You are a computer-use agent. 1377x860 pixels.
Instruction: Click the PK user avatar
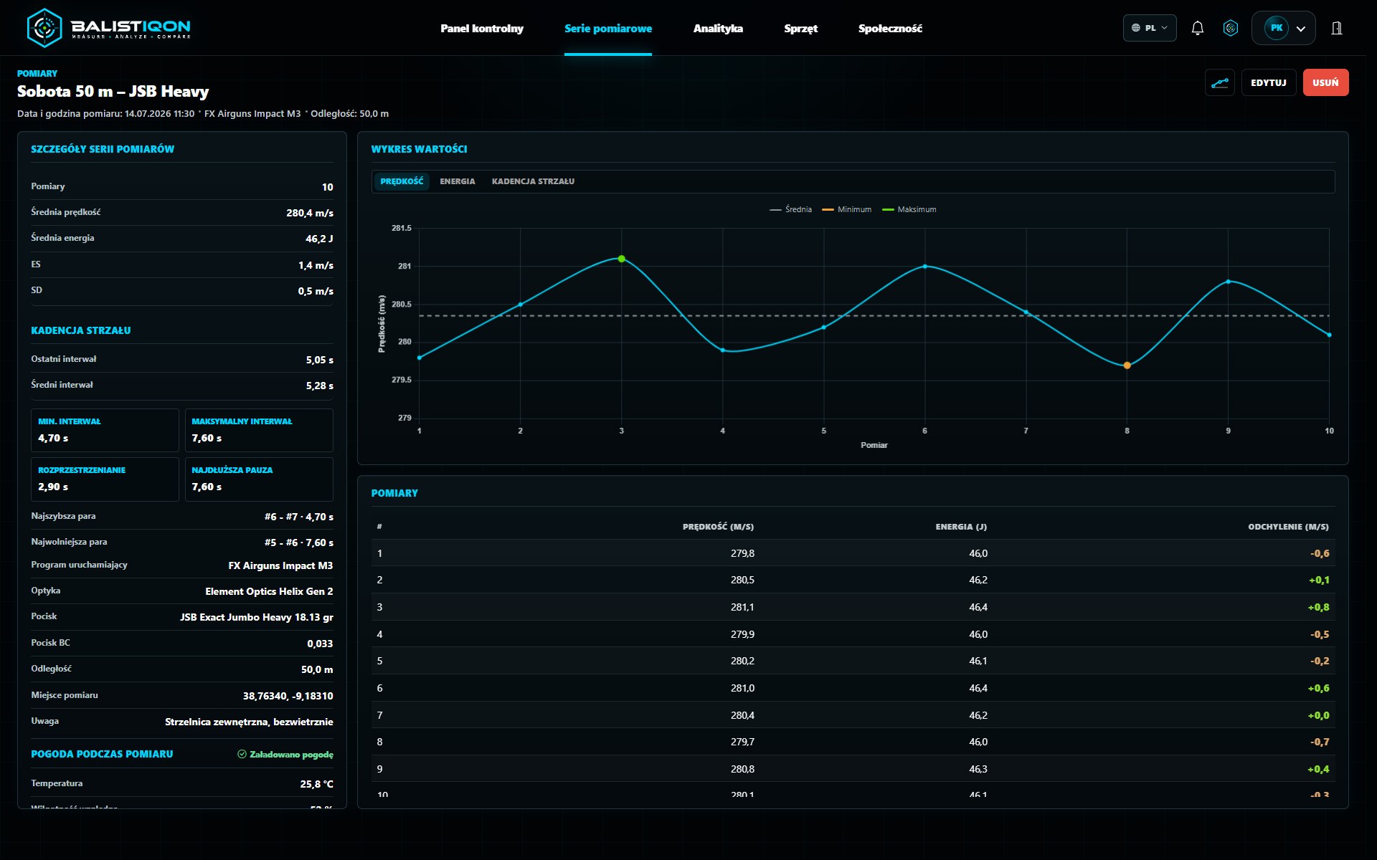(1277, 28)
